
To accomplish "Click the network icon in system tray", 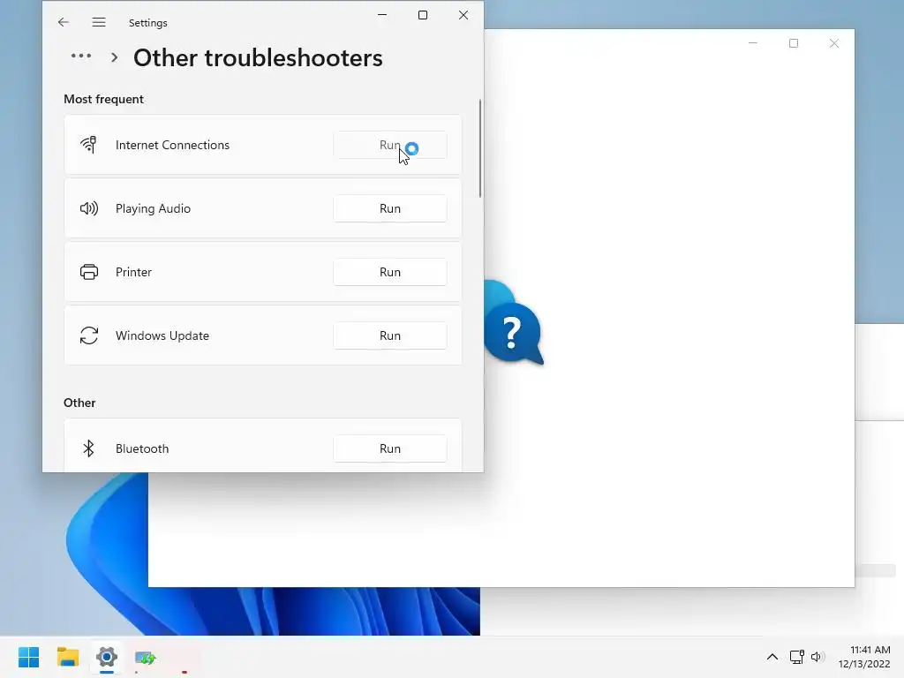I will 797,657.
